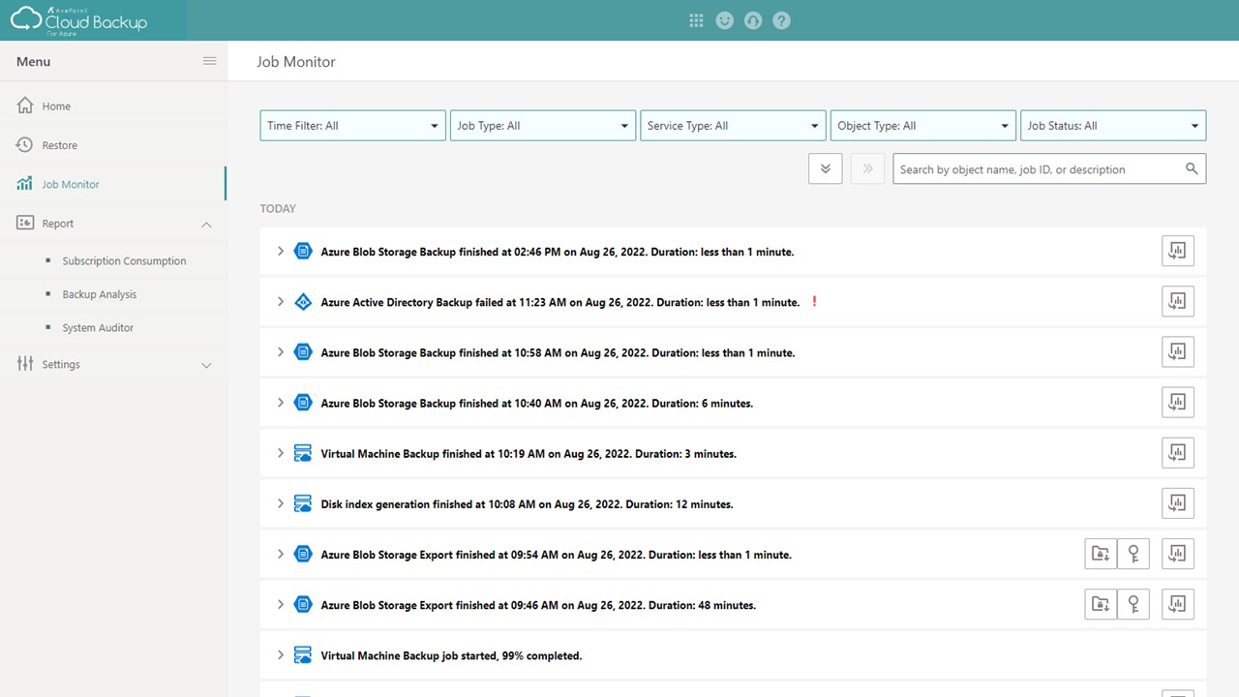Screen dimensions: 1239x697
Task: Click the Disk index generation service icon
Action: [302, 503]
